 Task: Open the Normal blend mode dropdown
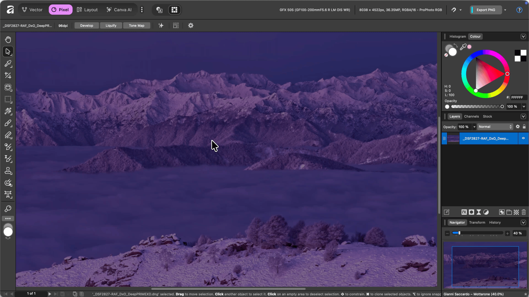pyautogui.click(x=495, y=127)
